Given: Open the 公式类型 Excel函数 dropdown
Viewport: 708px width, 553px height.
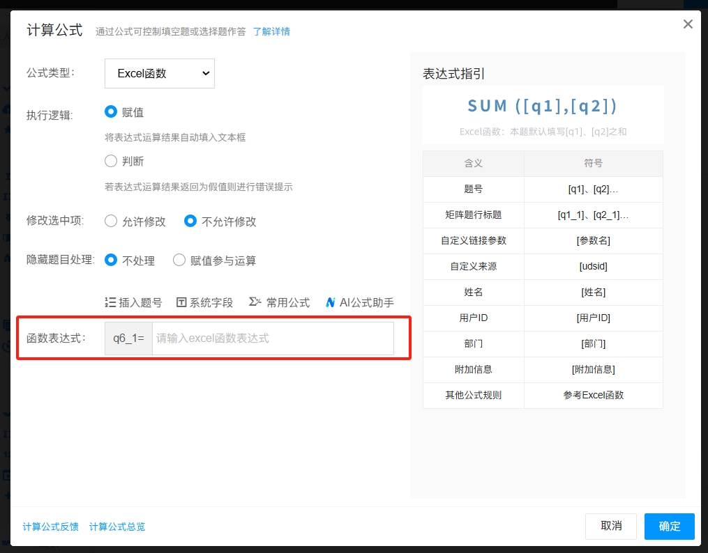Looking at the screenshot, I should point(160,73).
